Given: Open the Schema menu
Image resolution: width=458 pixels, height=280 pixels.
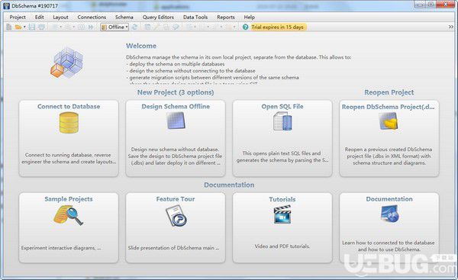Looking at the screenshot, I should click(124, 18).
